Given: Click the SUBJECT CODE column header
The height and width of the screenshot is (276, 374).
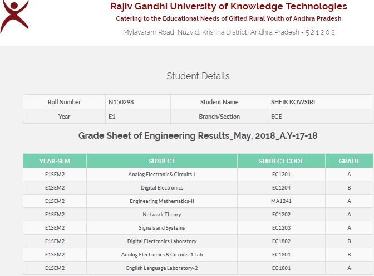Looking at the screenshot, I should pyautogui.click(x=281, y=161).
